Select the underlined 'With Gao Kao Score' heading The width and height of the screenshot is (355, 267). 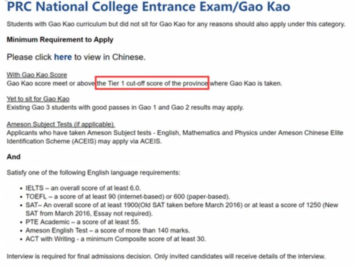pos(37,75)
